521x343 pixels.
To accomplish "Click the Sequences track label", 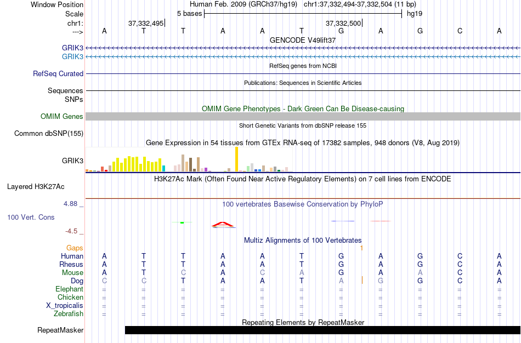I will 65,90.
